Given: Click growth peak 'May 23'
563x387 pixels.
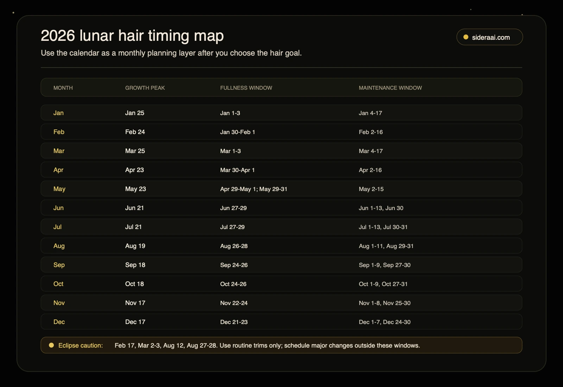Looking at the screenshot, I should 135,189.
